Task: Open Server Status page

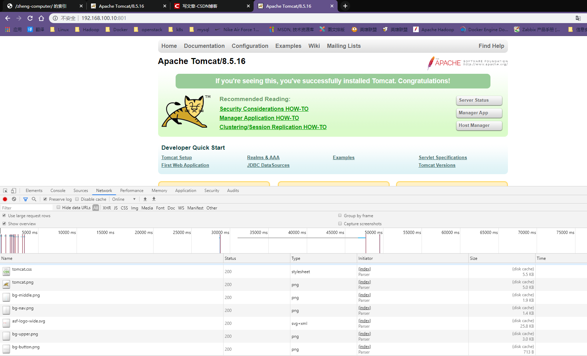Action: pyautogui.click(x=479, y=100)
